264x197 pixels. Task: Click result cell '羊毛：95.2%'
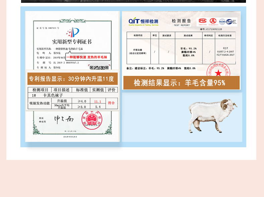pyautogui.click(x=188, y=48)
